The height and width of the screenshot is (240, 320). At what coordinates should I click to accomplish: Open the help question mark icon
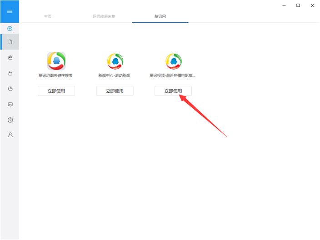(10, 120)
